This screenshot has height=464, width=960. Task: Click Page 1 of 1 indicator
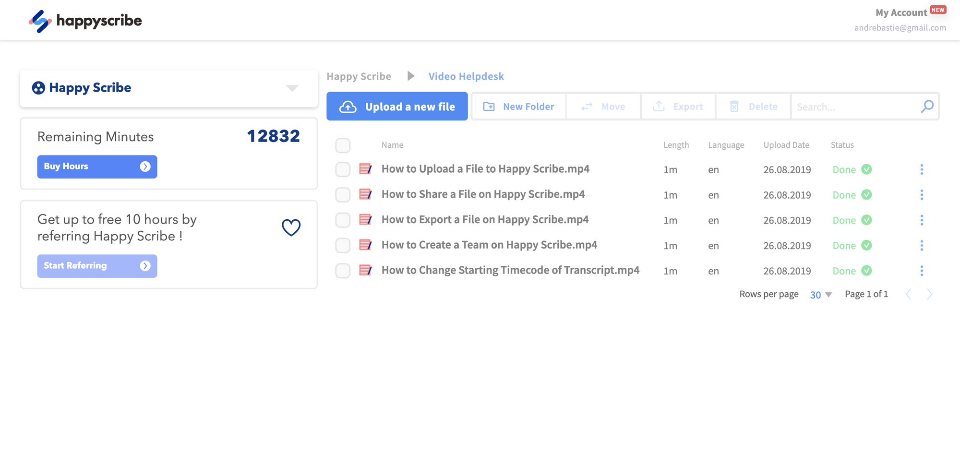(866, 294)
